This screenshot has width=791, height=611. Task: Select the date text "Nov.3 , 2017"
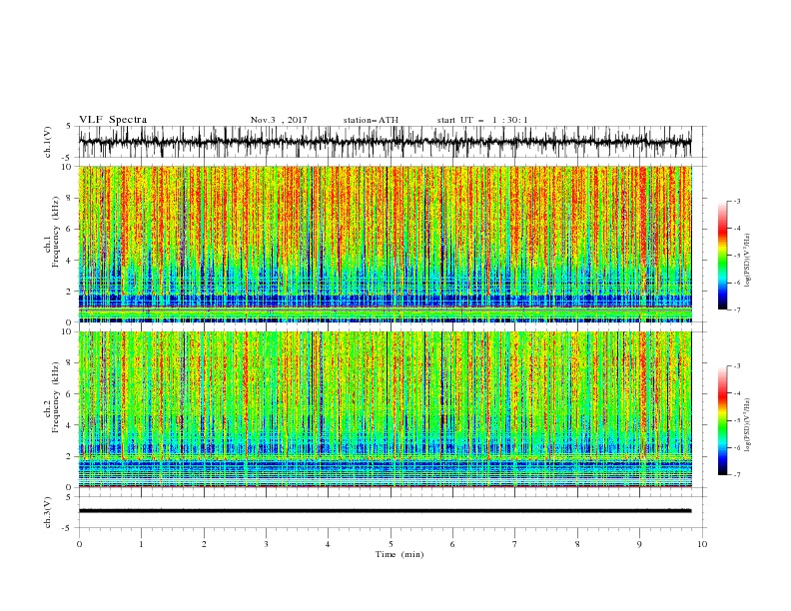coord(279,120)
